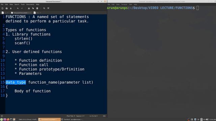Click the scanf() line in editor
The height and width of the screenshot is (121, 216).
pyautogui.click(x=22, y=43)
